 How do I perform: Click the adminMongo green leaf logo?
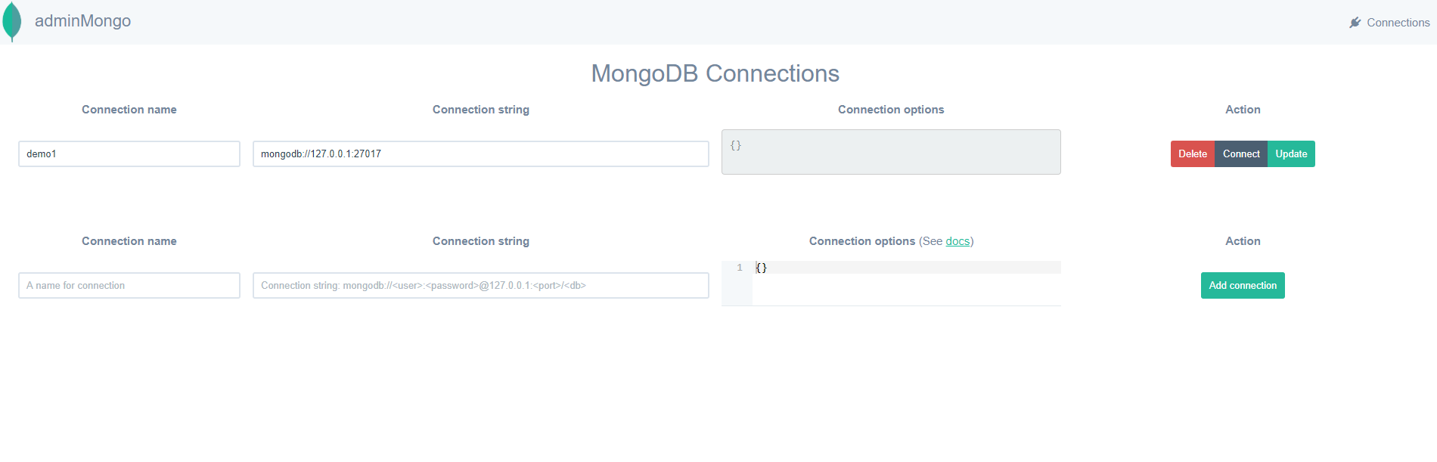tap(12, 21)
